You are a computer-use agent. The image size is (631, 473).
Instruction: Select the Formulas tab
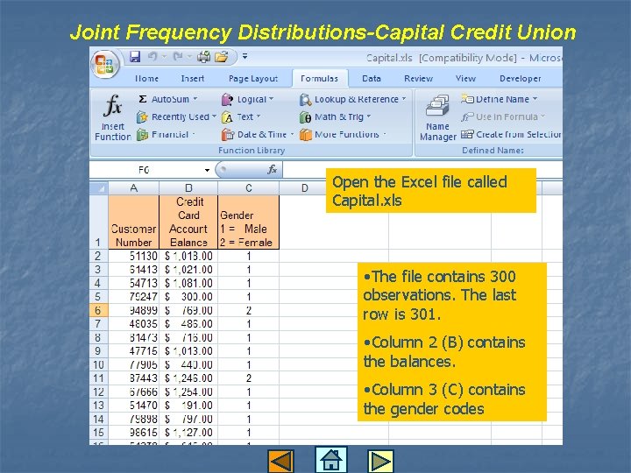coord(320,79)
